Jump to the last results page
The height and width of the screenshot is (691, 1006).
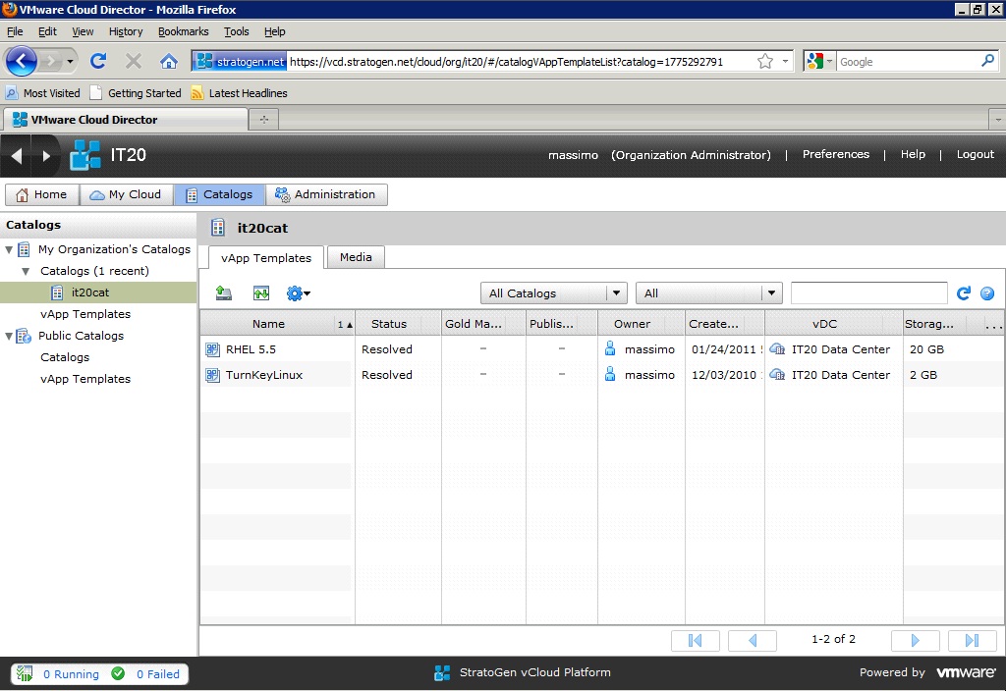point(973,640)
